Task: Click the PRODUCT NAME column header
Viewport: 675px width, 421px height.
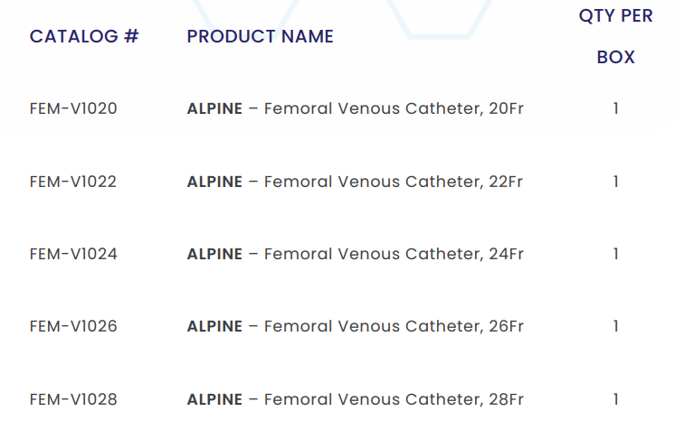Action: click(261, 36)
